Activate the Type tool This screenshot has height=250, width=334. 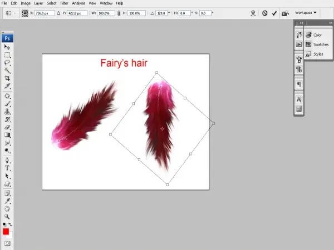click(x=7, y=168)
